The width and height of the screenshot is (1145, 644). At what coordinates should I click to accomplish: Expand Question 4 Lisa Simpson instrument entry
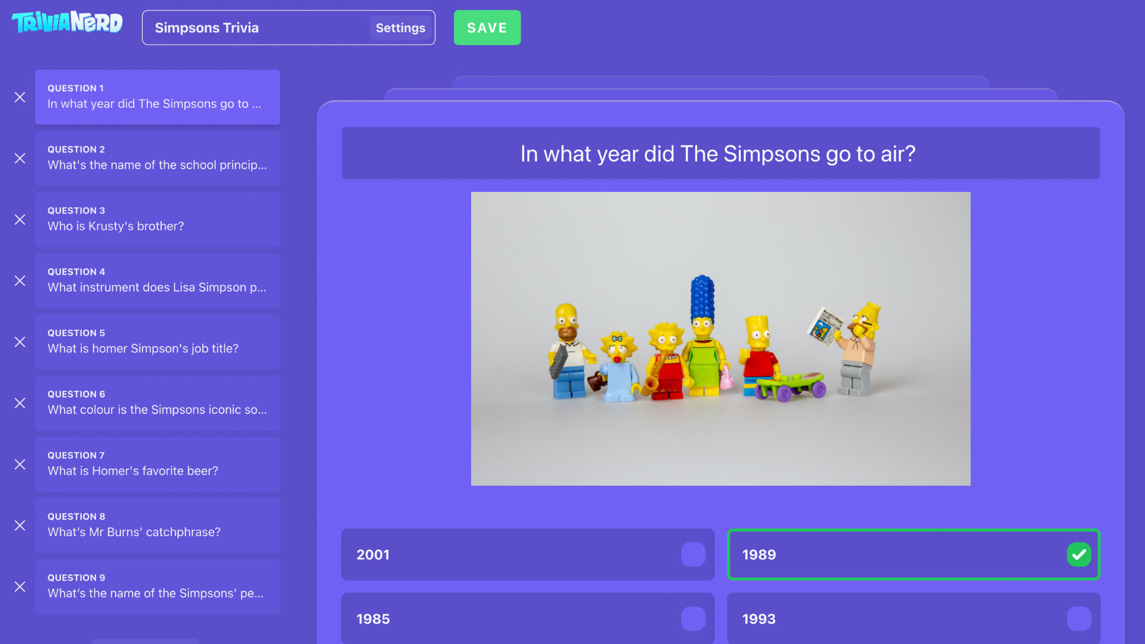pyautogui.click(x=157, y=280)
